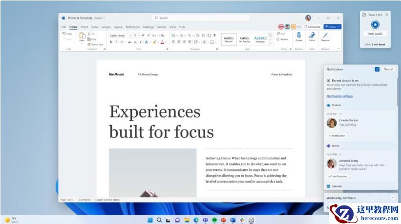Expand the Wednesday, October 6 calendar chevron
This screenshot has width=401, height=224.
393,197
